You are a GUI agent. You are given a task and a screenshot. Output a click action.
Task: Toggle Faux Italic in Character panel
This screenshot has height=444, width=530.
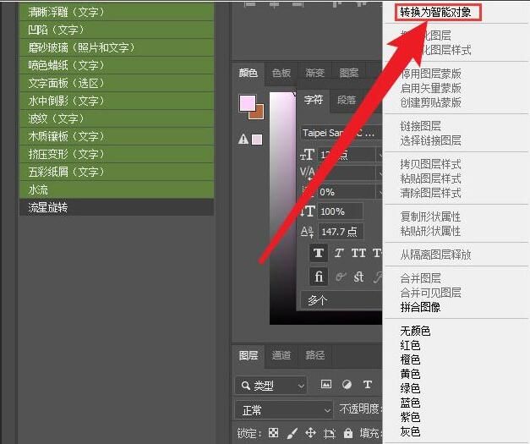pyautogui.click(x=339, y=253)
